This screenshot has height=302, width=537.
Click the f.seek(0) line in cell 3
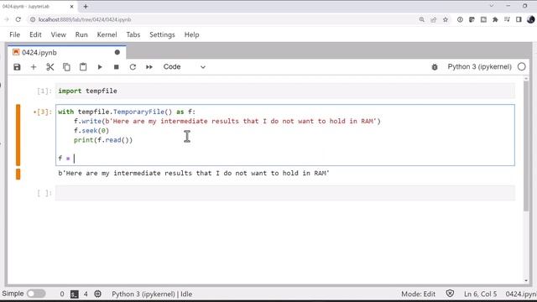click(91, 131)
